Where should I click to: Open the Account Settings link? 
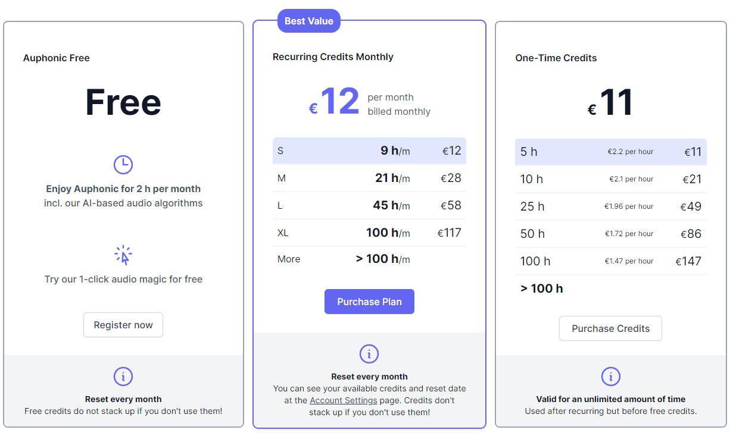click(x=344, y=400)
